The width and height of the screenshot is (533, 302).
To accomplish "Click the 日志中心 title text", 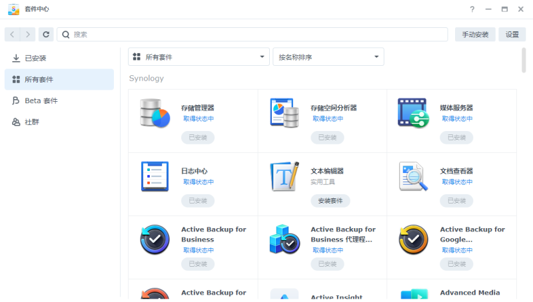I will point(195,171).
